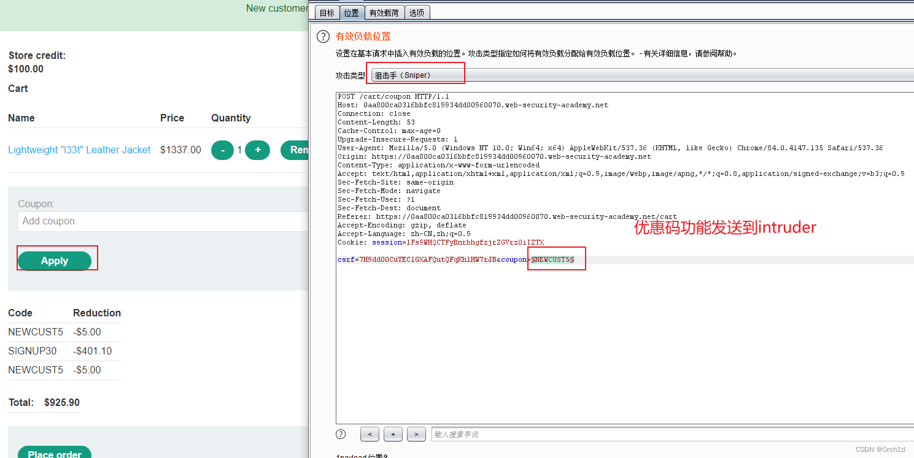Click the SIGNUP30 coupon code
914x458 pixels.
32,351
